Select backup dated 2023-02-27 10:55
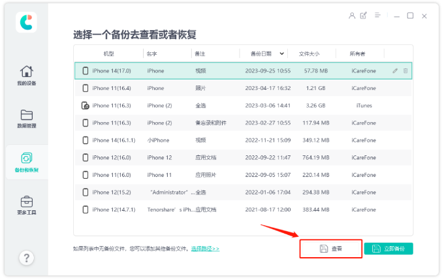 [x=243, y=123]
